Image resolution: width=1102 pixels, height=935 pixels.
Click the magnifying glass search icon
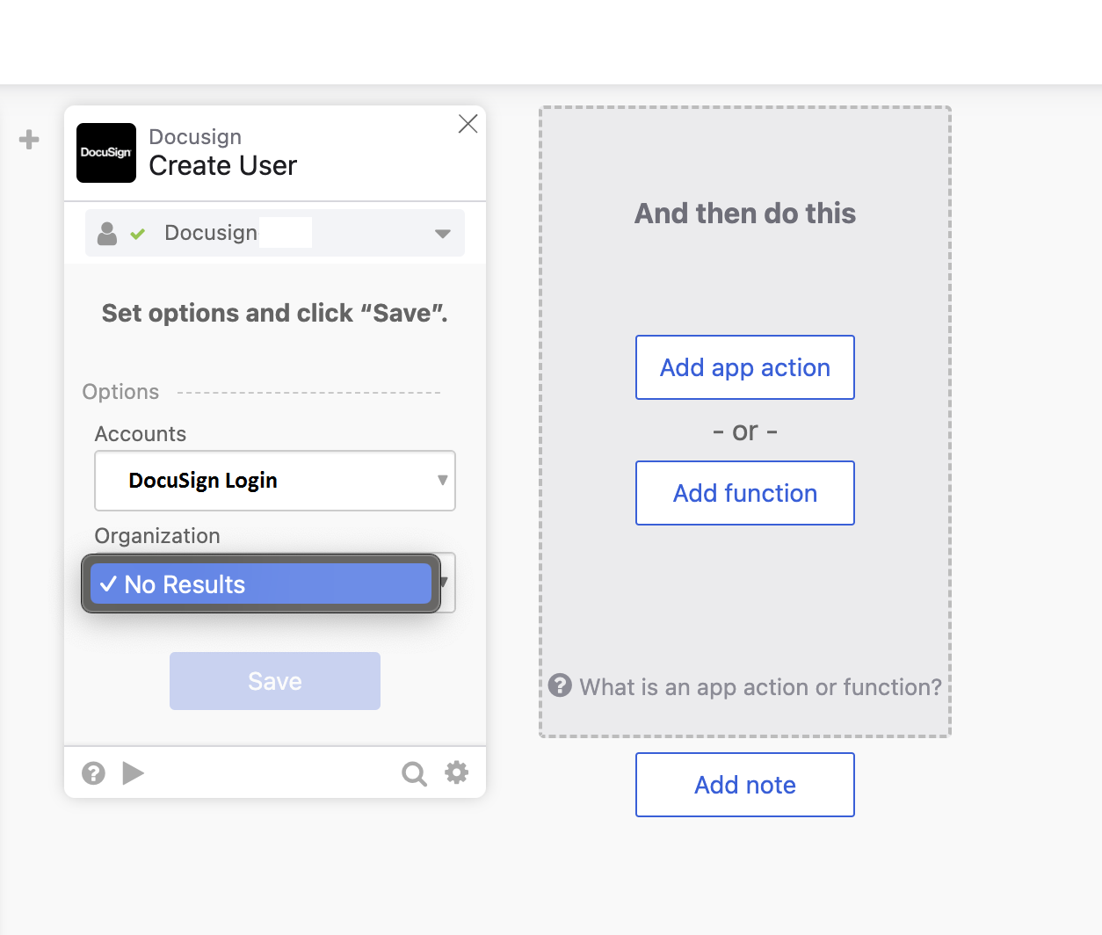coord(414,773)
